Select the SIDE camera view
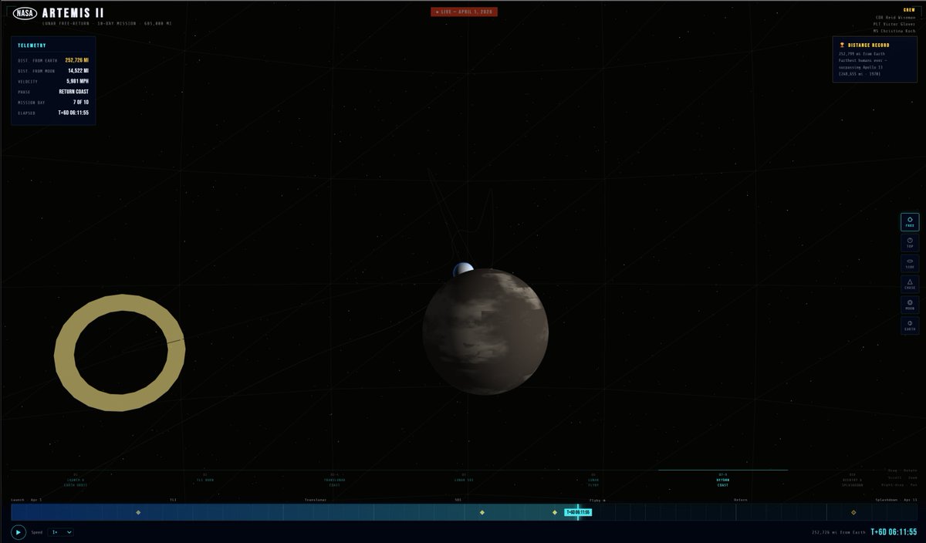The height and width of the screenshot is (543, 926). (910, 263)
